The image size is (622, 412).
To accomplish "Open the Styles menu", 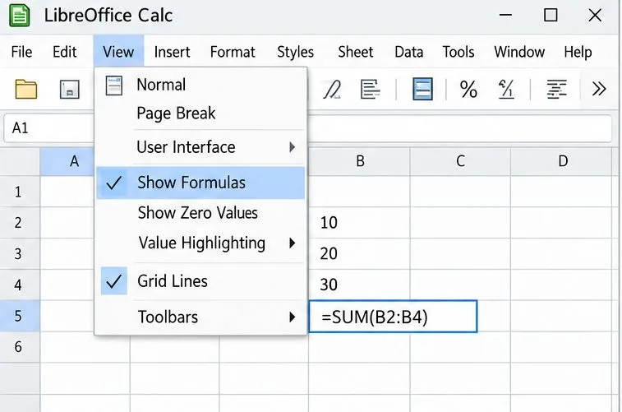I will [296, 52].
